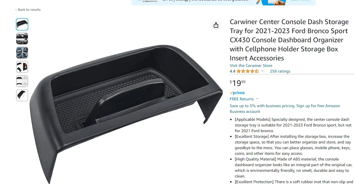Click the $19.99 price text

click(238, 83)
